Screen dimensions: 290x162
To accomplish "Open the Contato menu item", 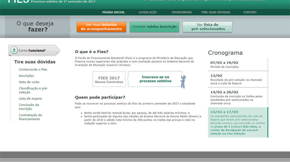I will (250, 12).
